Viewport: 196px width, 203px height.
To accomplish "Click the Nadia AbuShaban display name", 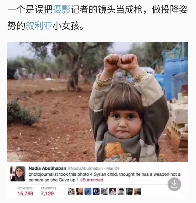I will (x=47, y=168).
